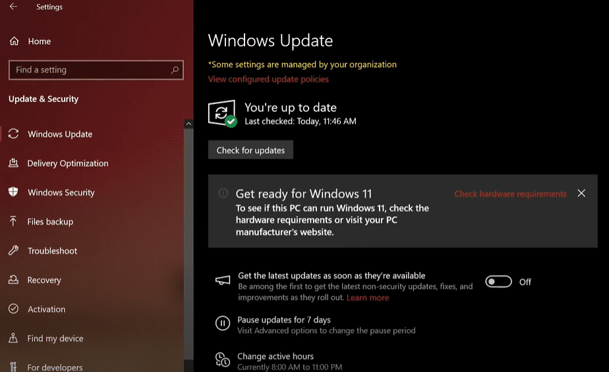Screen dimensions: 609x372
Task: Open View configured update policies link
Action: pos(268,79)
